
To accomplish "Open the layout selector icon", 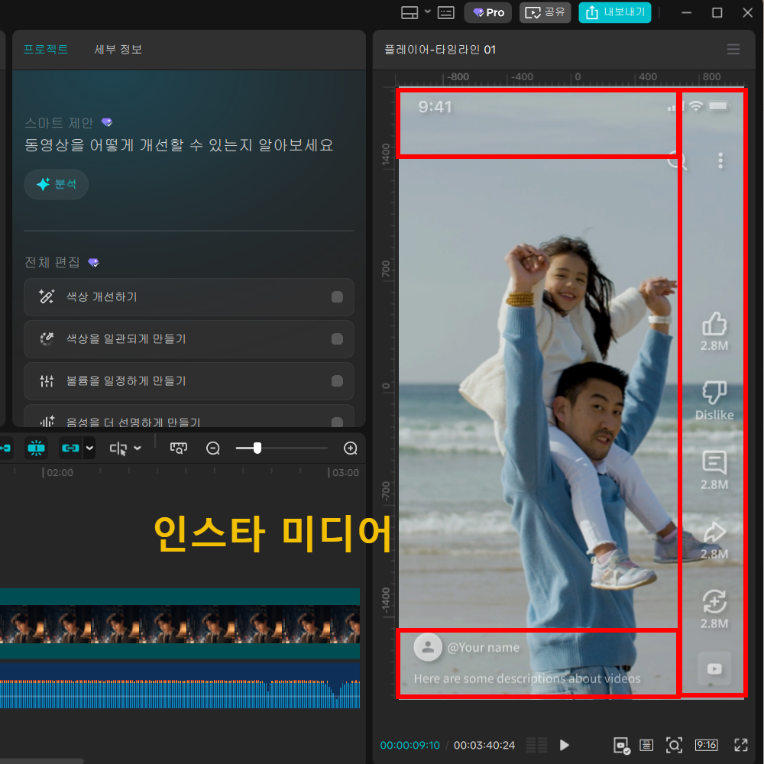I will click(x=410, y=13).
